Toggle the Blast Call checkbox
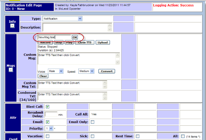 (x=48, y=107)
